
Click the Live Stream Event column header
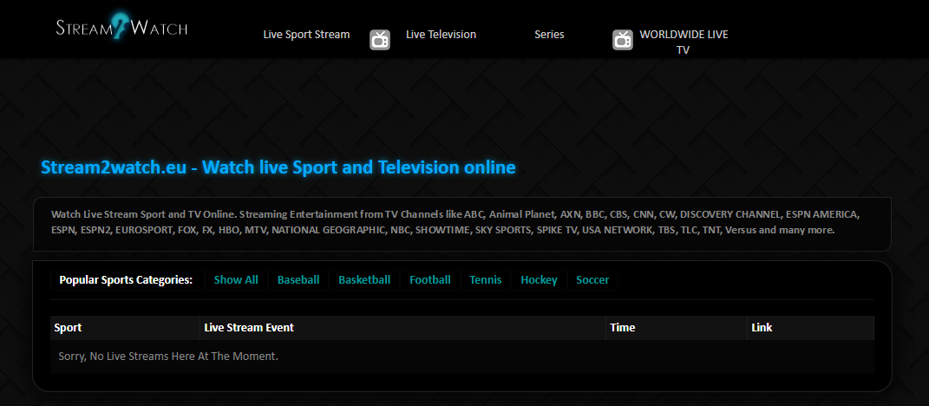tap(249, 328)
